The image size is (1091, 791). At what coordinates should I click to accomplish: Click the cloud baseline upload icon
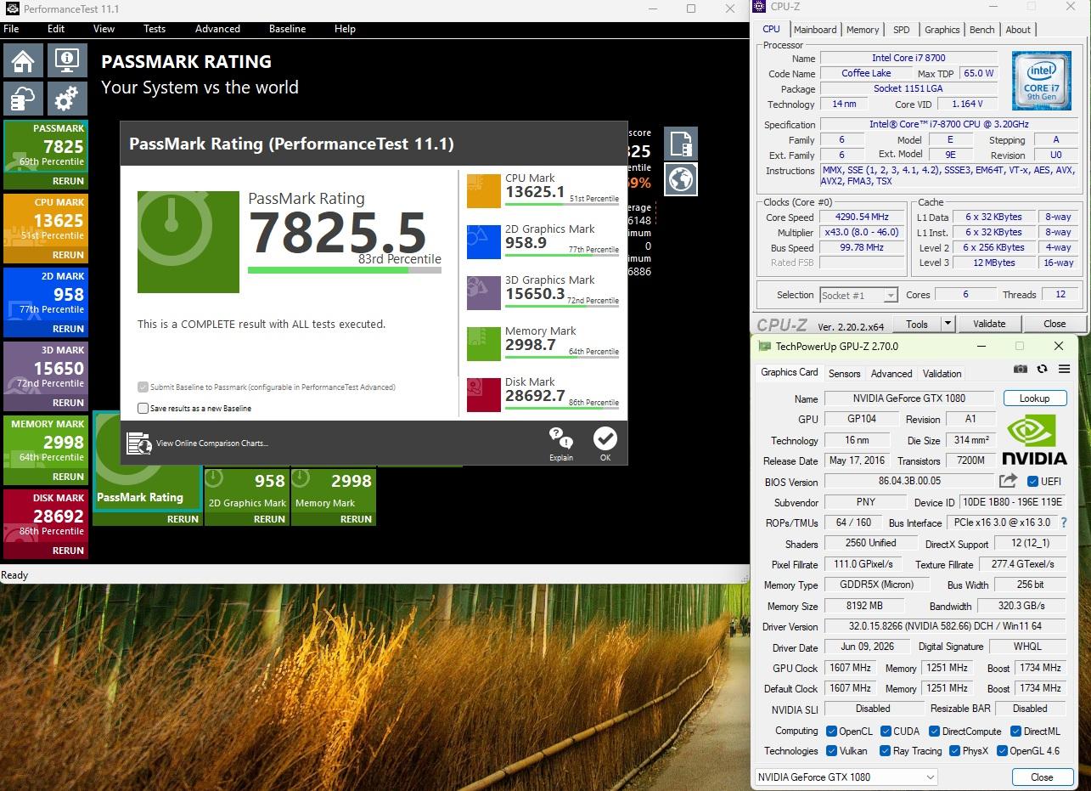click(x=23, y=99)
